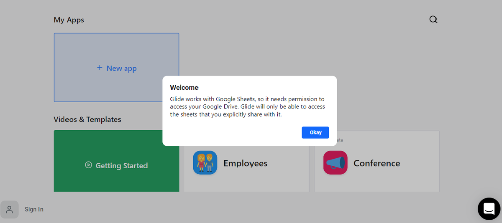This screenshot has height=223, width=502.
Task: Click the Okay button in Welcome dialog
Action: point(315,132)
